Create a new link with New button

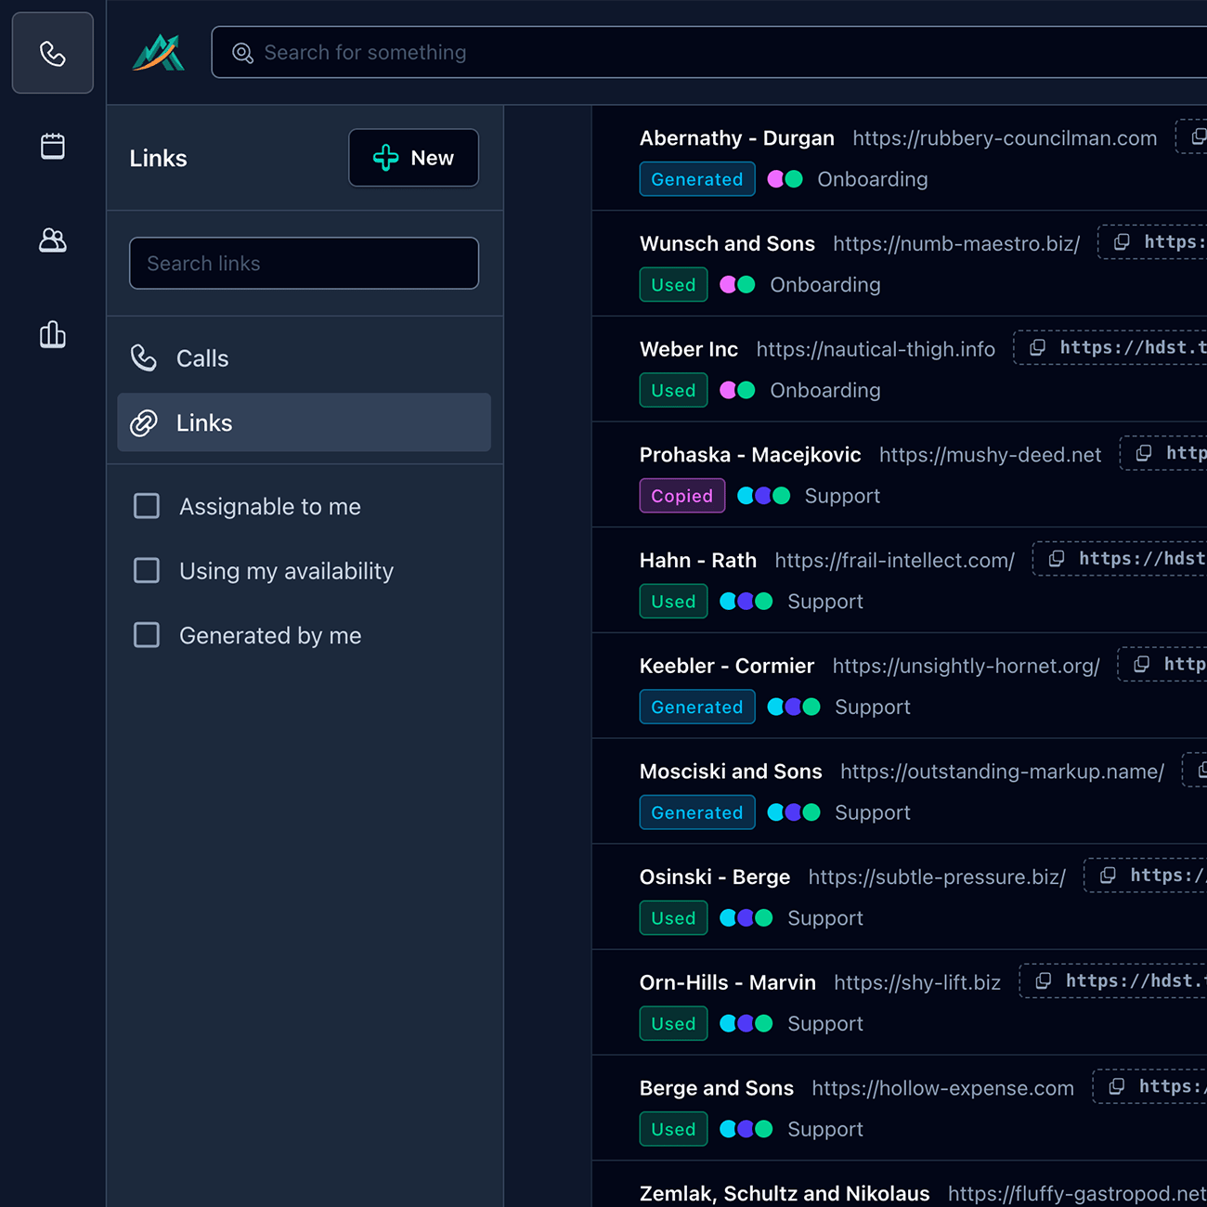[414, 158]
